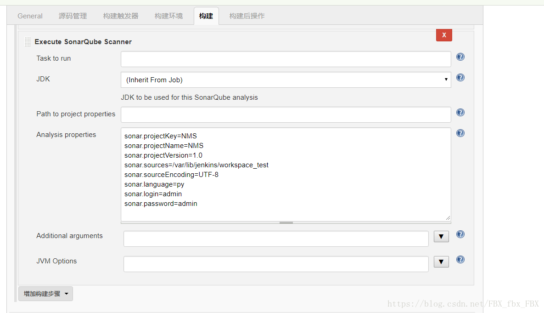Focus the Additional arguments input
Screen dimensions: 544x313
(x=276, y=239)
